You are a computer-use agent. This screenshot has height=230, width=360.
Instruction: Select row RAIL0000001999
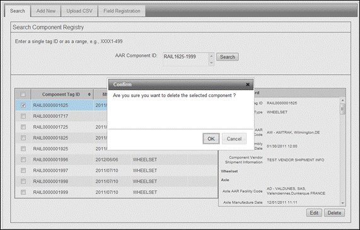coord(117,192)
